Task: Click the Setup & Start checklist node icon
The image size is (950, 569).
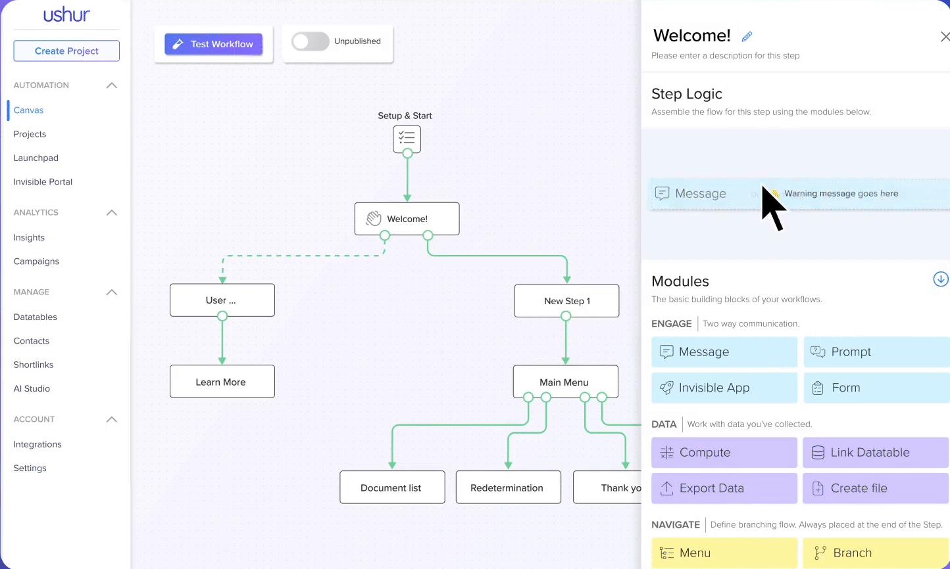Action: coord(407,139)
